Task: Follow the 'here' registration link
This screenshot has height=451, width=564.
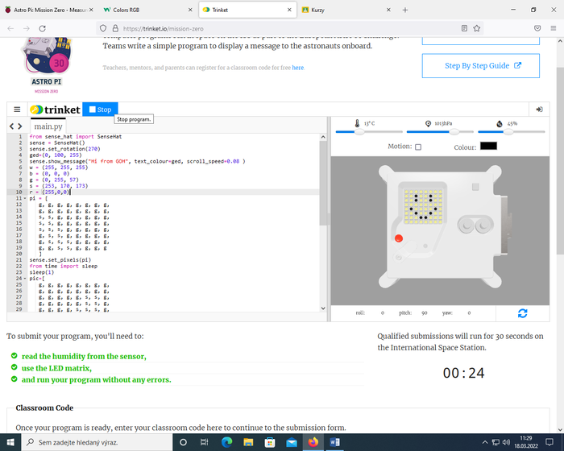Action: coord(298,68)
